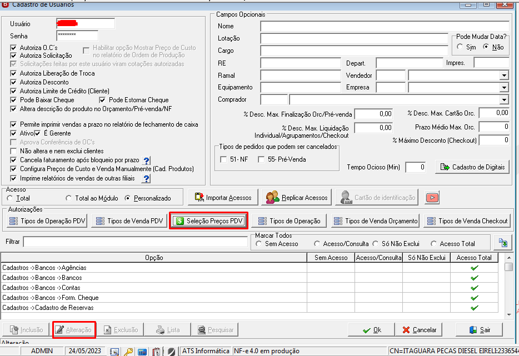Open Tipos de Venda Checkout authorizations
519x356 pixels.
[x=467, y=220]
